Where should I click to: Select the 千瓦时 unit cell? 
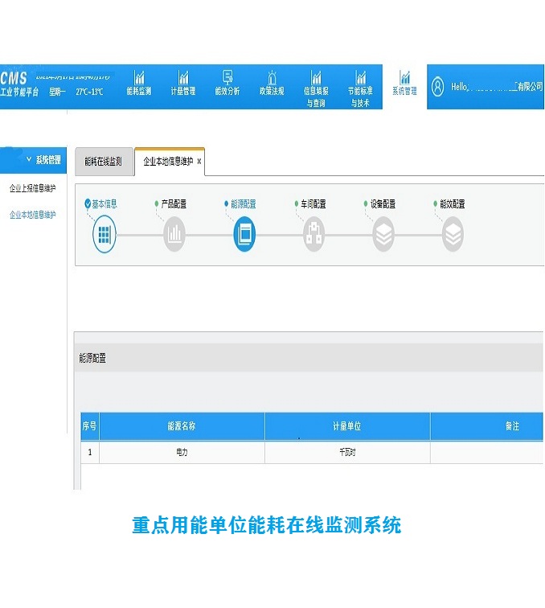click(347, 452)
